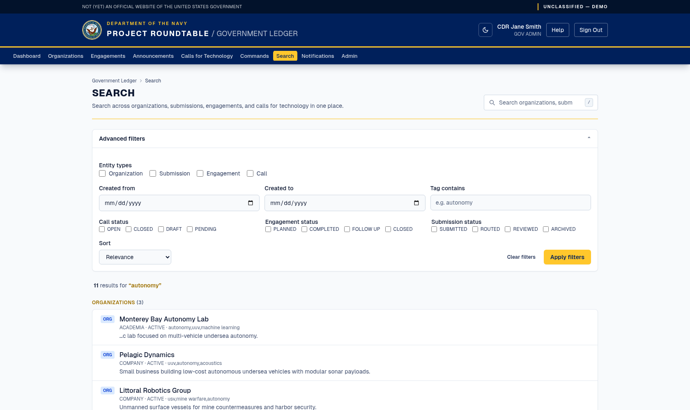Screen dimensions: 690x410
Task: Click the Sign Out button
Action: (591, 30)
